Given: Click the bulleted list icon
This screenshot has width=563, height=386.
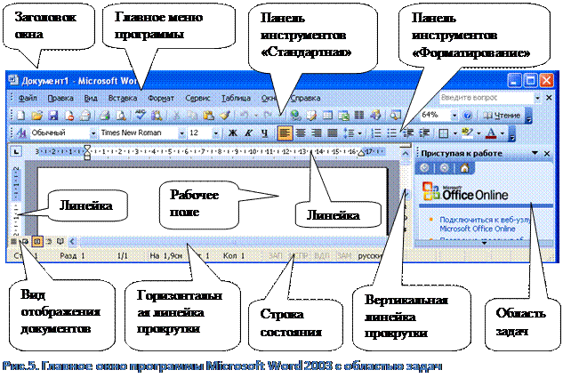Looking at the screenshot, I should pyautogui.click(x=391, y=133).
